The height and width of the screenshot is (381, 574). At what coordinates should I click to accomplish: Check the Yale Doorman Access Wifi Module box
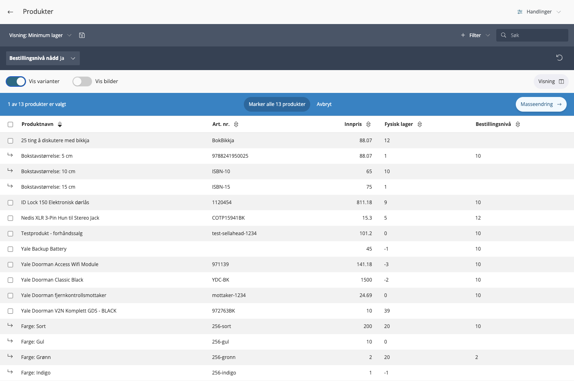[x=11, y=264]
